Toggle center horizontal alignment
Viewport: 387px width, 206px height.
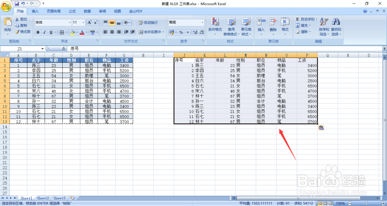point(112,32)
